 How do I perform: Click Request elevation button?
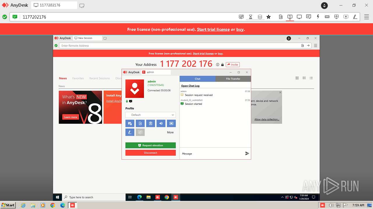tap(151, 145)
